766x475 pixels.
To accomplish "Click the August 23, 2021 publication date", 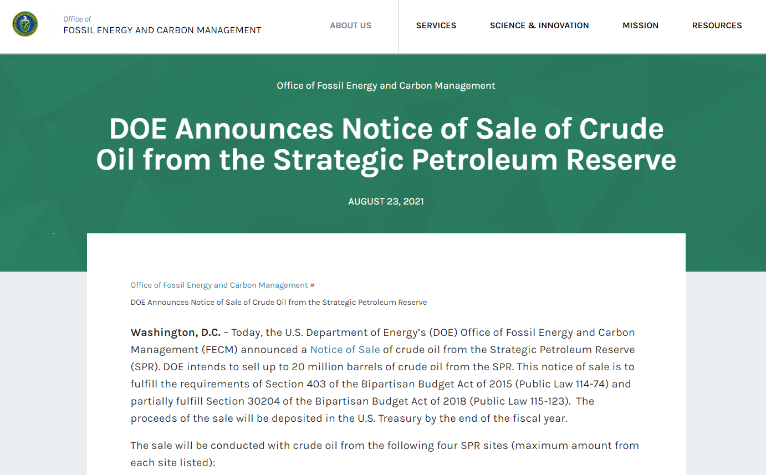I will point(386,201).
